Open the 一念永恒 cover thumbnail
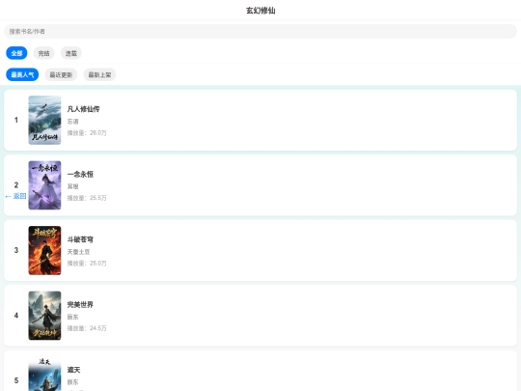 click(x=44, y=185)
